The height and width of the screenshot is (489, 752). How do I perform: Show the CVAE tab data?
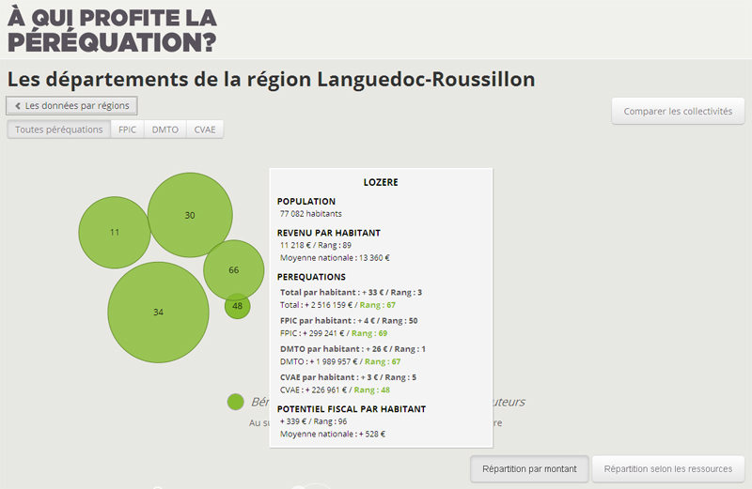(x=205, y=130)
